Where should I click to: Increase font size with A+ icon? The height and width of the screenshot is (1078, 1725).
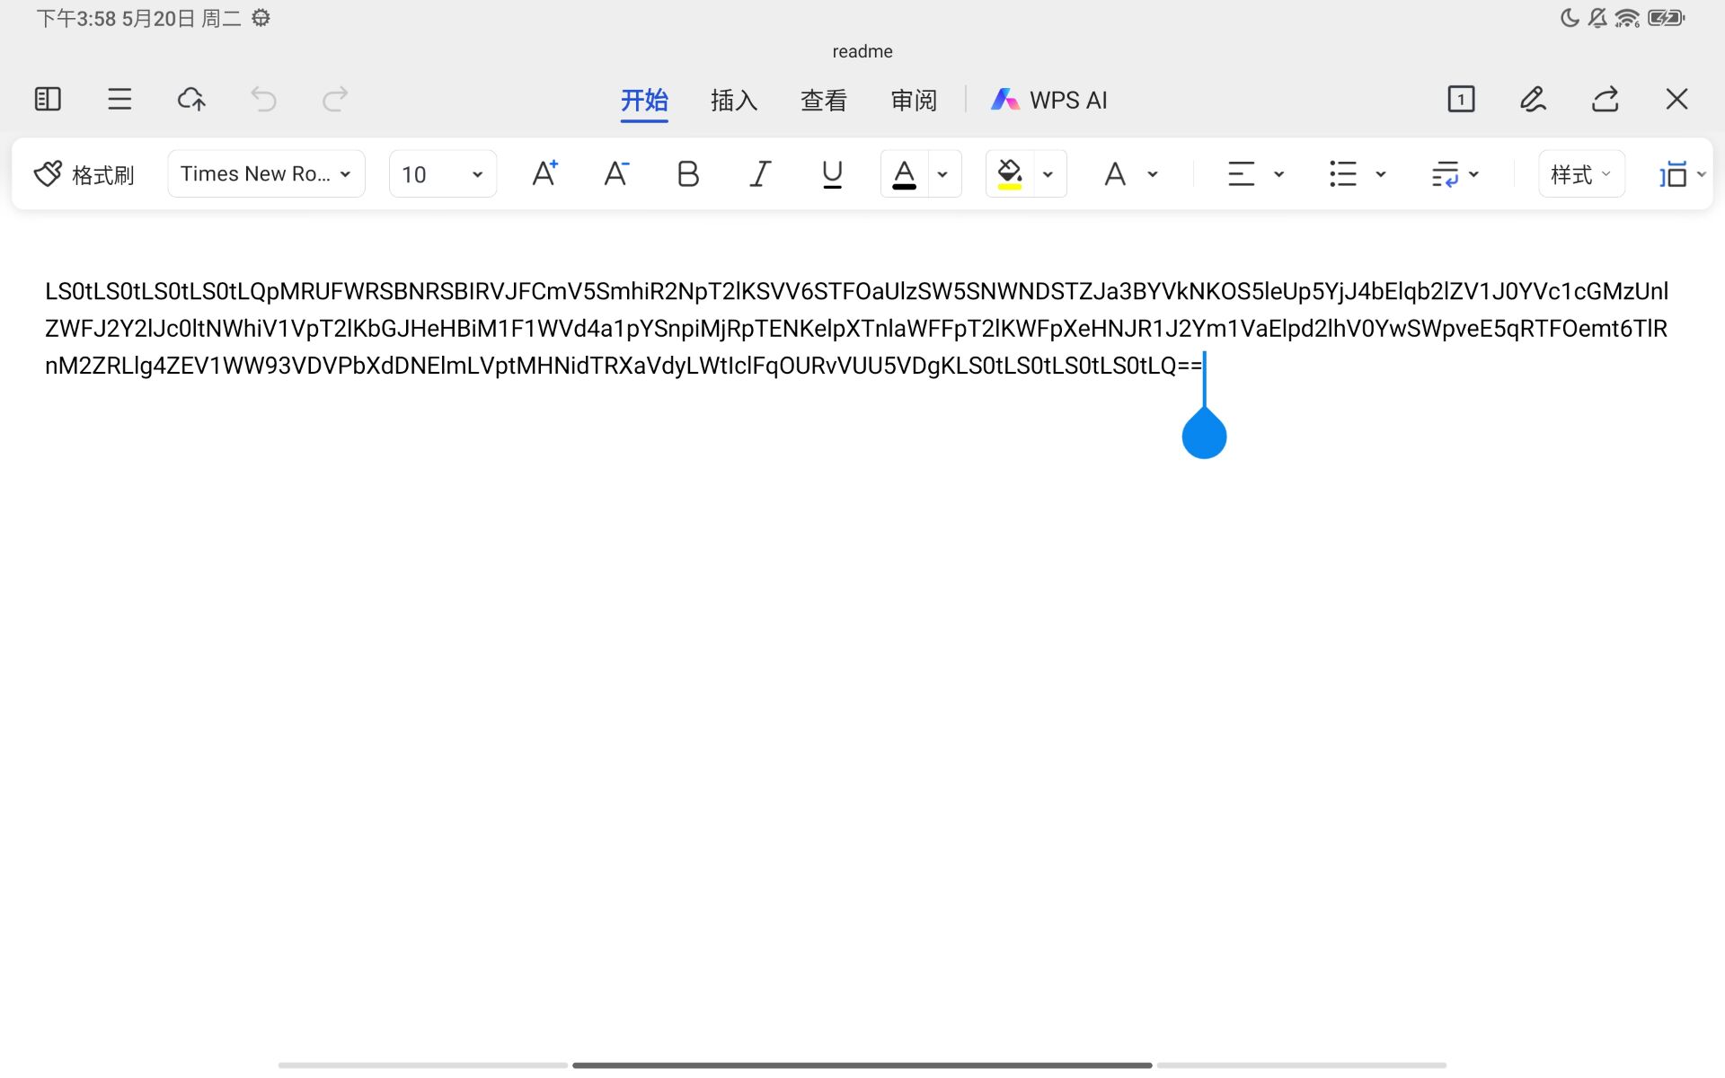point(544,173)
